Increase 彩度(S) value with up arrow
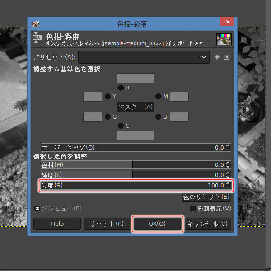271x271 pixels. click(228, 183)
